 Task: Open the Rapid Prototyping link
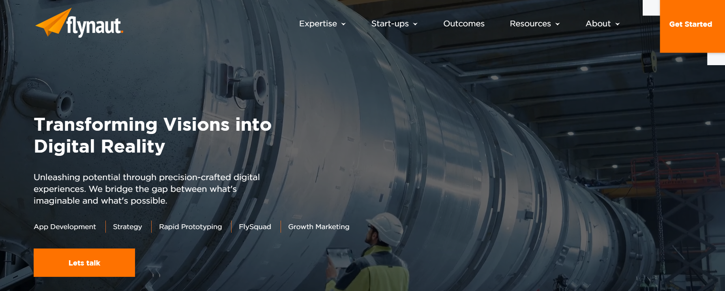[191, 227]
